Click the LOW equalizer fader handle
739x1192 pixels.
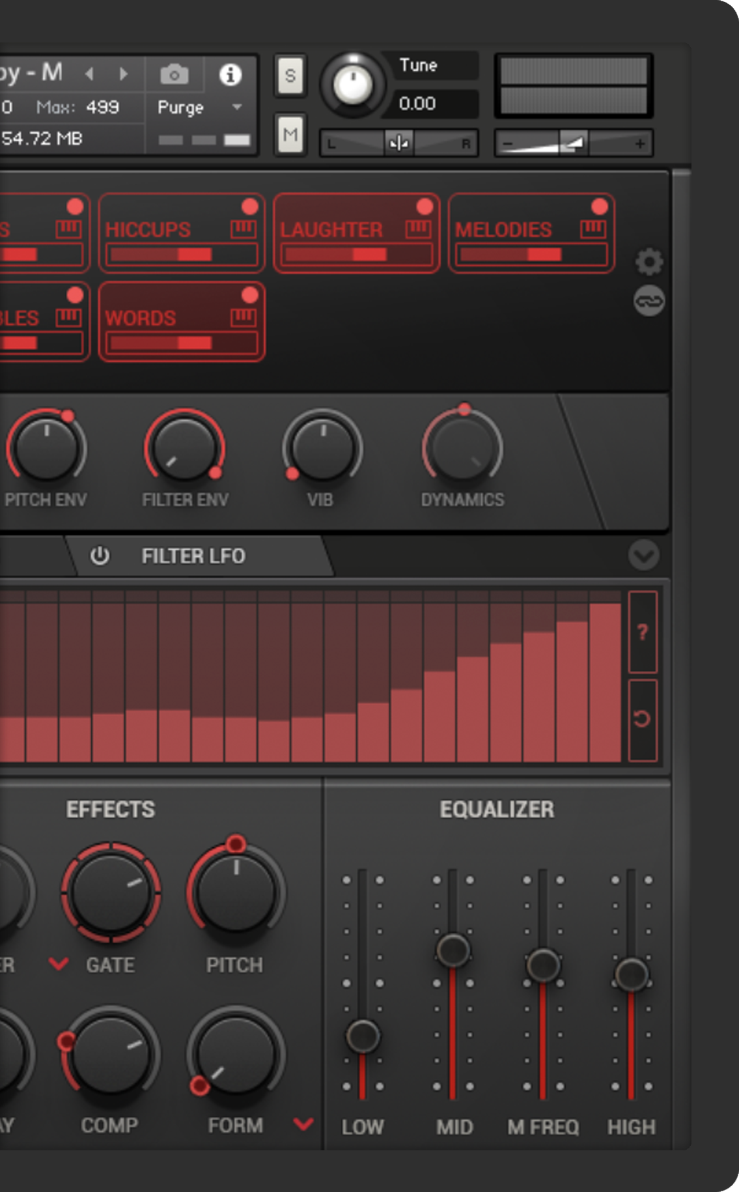point(363,1036)
